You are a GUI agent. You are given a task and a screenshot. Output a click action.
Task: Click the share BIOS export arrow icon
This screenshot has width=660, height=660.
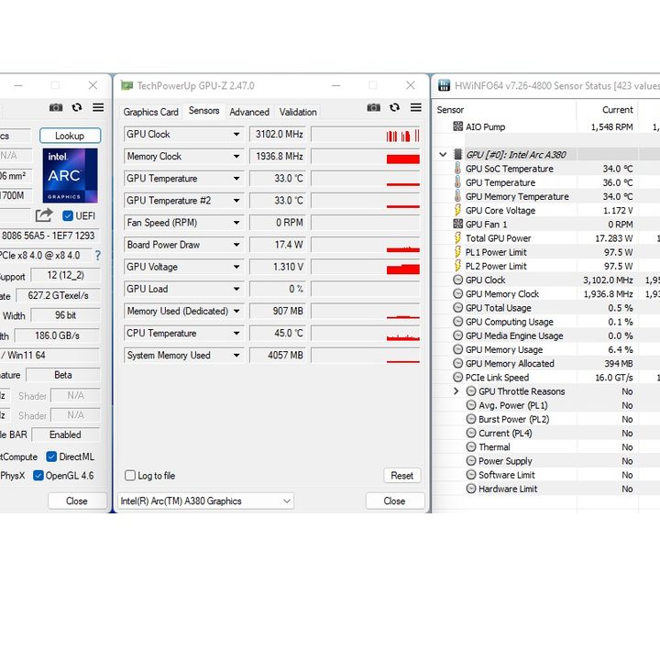click(x=44, y=215)
